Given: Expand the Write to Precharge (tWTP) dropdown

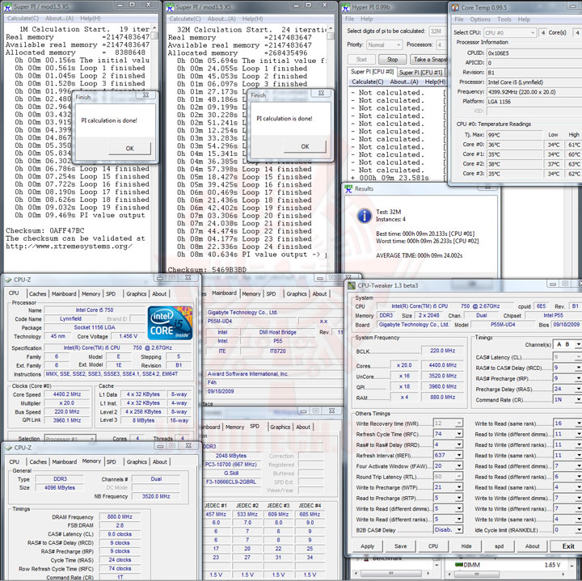Looking at the screenshot, I should coord(459,487).
